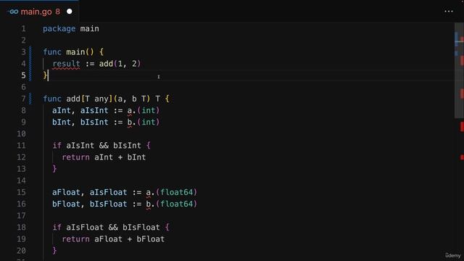
Task: Click 'aIsFloat' in the line 18 condition
Action: 85,228
